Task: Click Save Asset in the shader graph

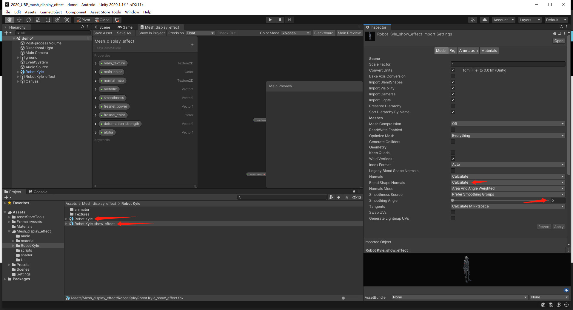Action: click(x=103, y=33)
